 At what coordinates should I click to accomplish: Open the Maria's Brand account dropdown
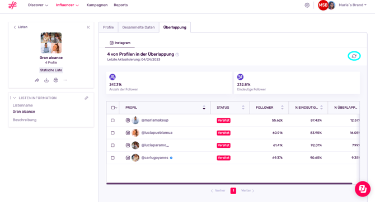click(353, 5)
